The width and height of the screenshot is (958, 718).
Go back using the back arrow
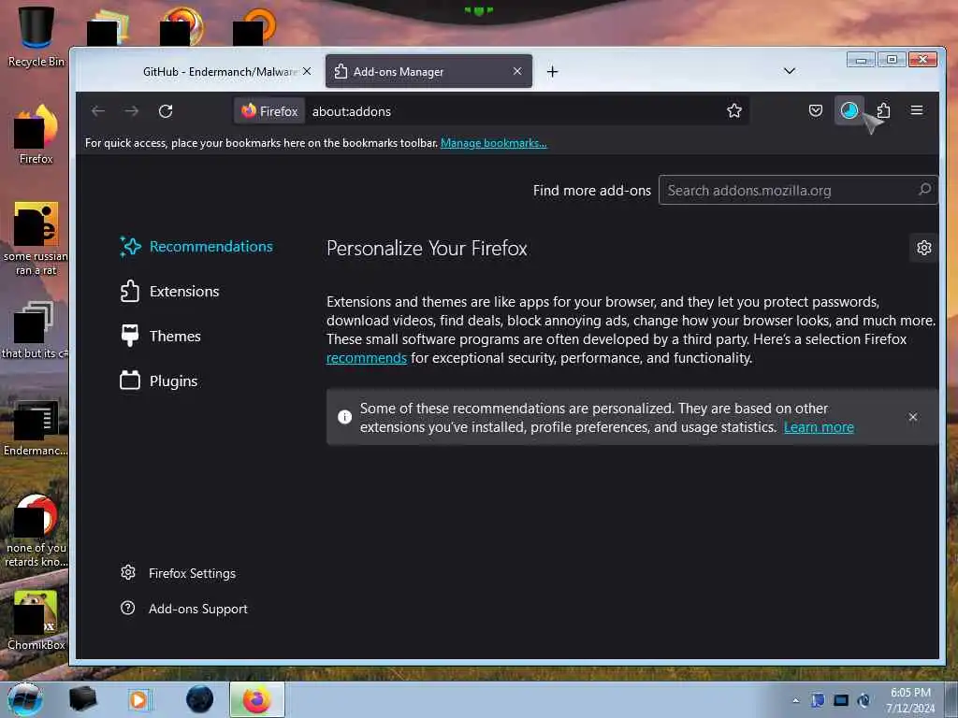point(97,111)
